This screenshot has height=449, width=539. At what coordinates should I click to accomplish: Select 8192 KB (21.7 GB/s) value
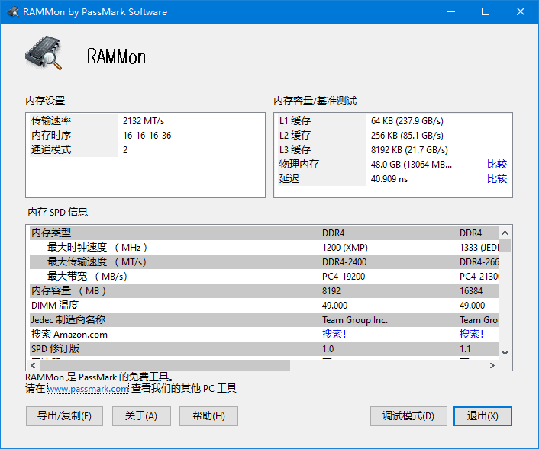(409, 149)
